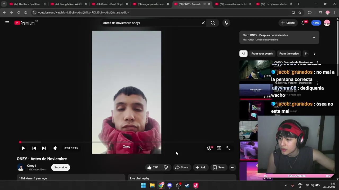Open Steam from taskbar
Screen dimensions: 339x190
coord(187,185)
